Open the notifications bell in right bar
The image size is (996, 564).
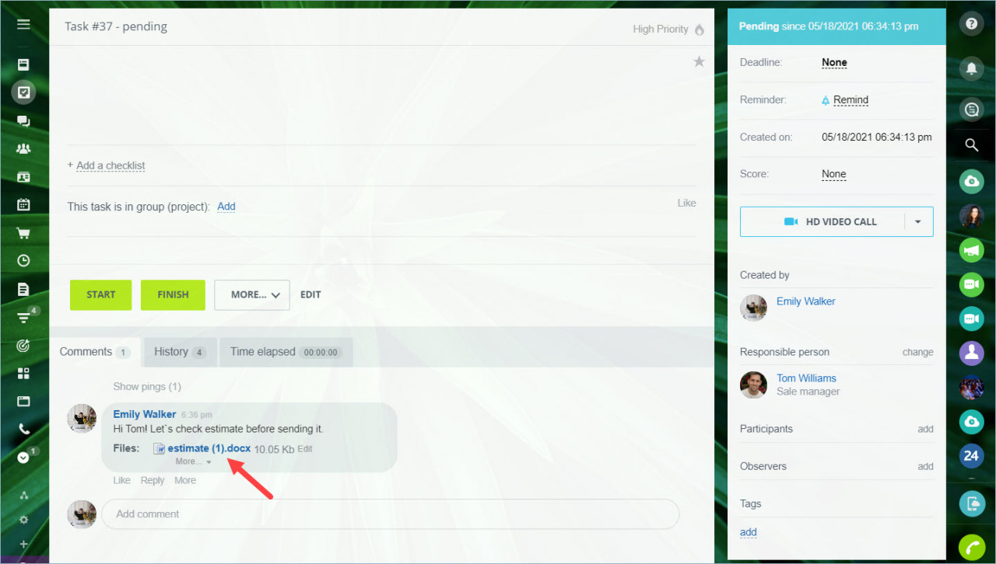[x=971, y=69]
